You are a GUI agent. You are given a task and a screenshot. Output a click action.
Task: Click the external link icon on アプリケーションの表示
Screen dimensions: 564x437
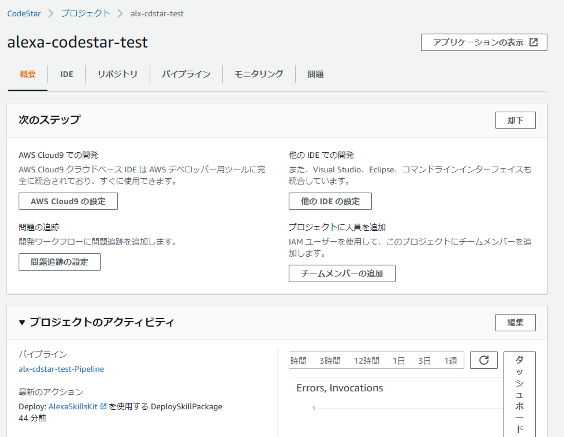point(534,42)
